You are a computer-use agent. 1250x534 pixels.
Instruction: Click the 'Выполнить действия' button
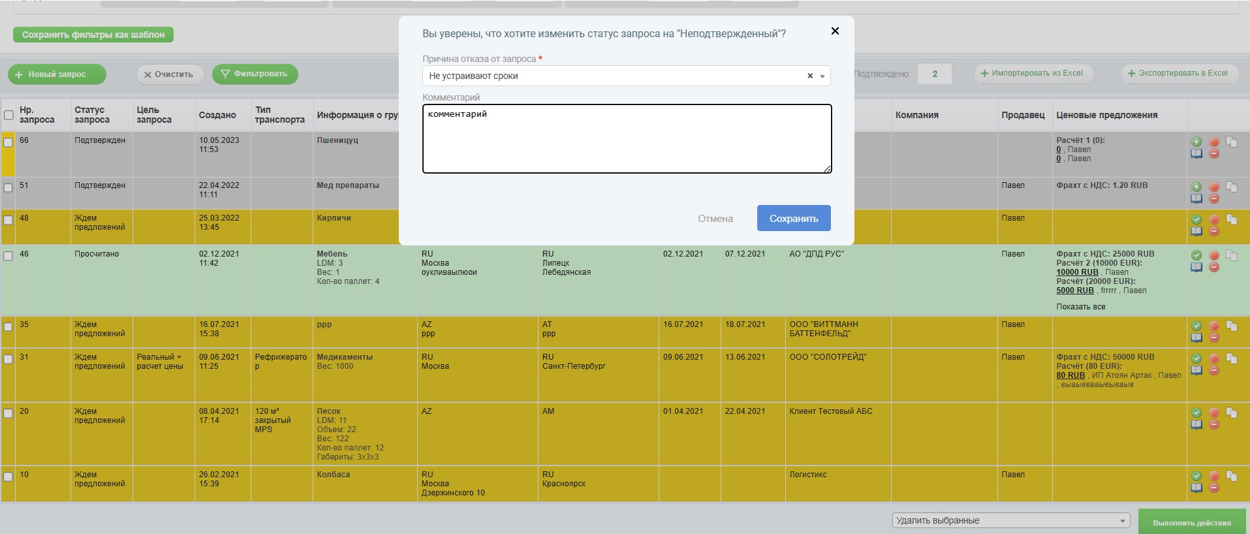coord(1192,522)
